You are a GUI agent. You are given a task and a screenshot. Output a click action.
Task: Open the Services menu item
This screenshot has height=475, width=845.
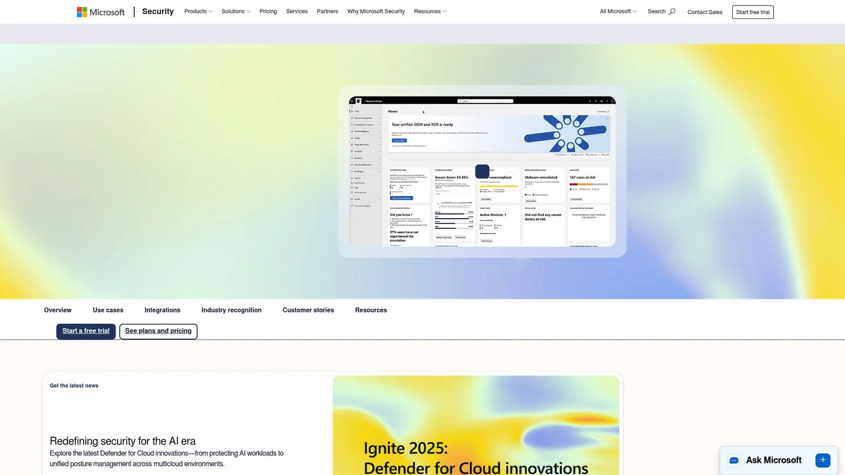297,11
